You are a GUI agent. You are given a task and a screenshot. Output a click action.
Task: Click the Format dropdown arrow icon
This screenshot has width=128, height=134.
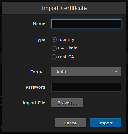[x=116, y=72]
